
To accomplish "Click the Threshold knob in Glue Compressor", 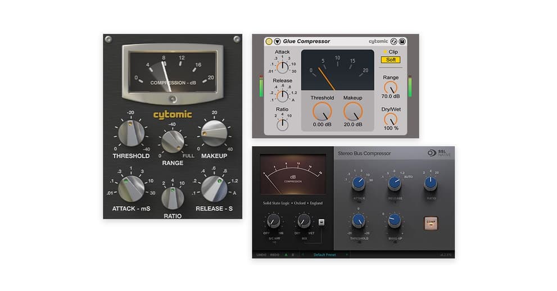I will (322, 111).
